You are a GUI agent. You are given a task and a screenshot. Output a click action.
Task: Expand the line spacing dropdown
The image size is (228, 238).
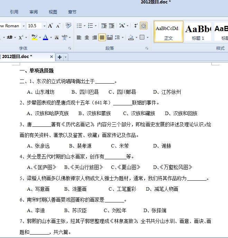122,37
